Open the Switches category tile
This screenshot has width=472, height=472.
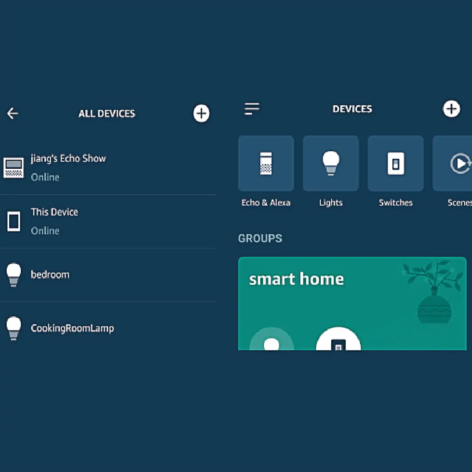[396, 164]
